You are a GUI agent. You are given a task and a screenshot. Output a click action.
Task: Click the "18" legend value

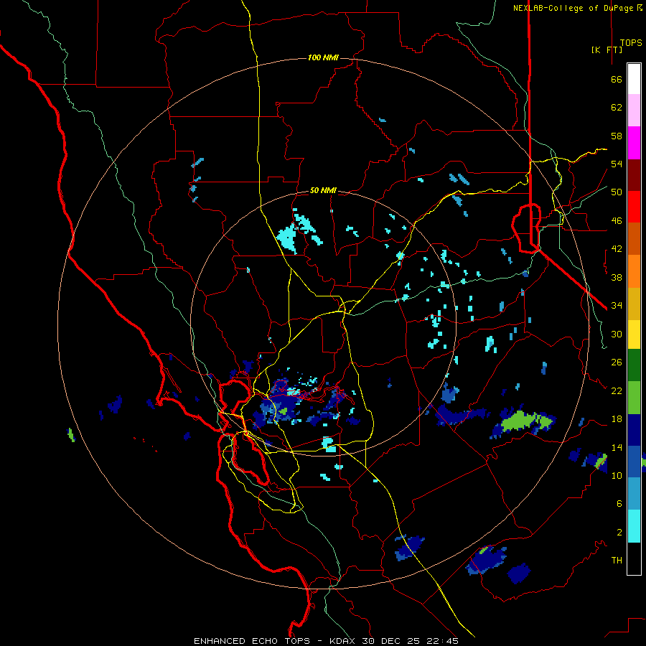point(617,419)
